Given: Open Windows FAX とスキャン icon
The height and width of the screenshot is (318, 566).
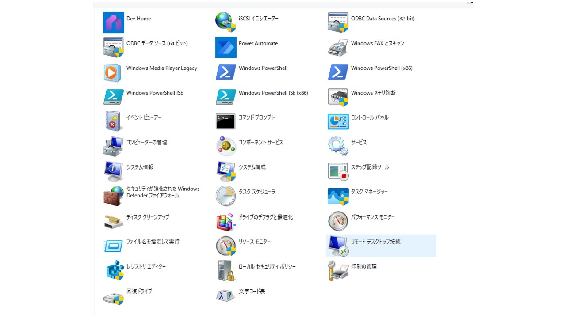Looking at the screenshot, I should pos(338,47).
